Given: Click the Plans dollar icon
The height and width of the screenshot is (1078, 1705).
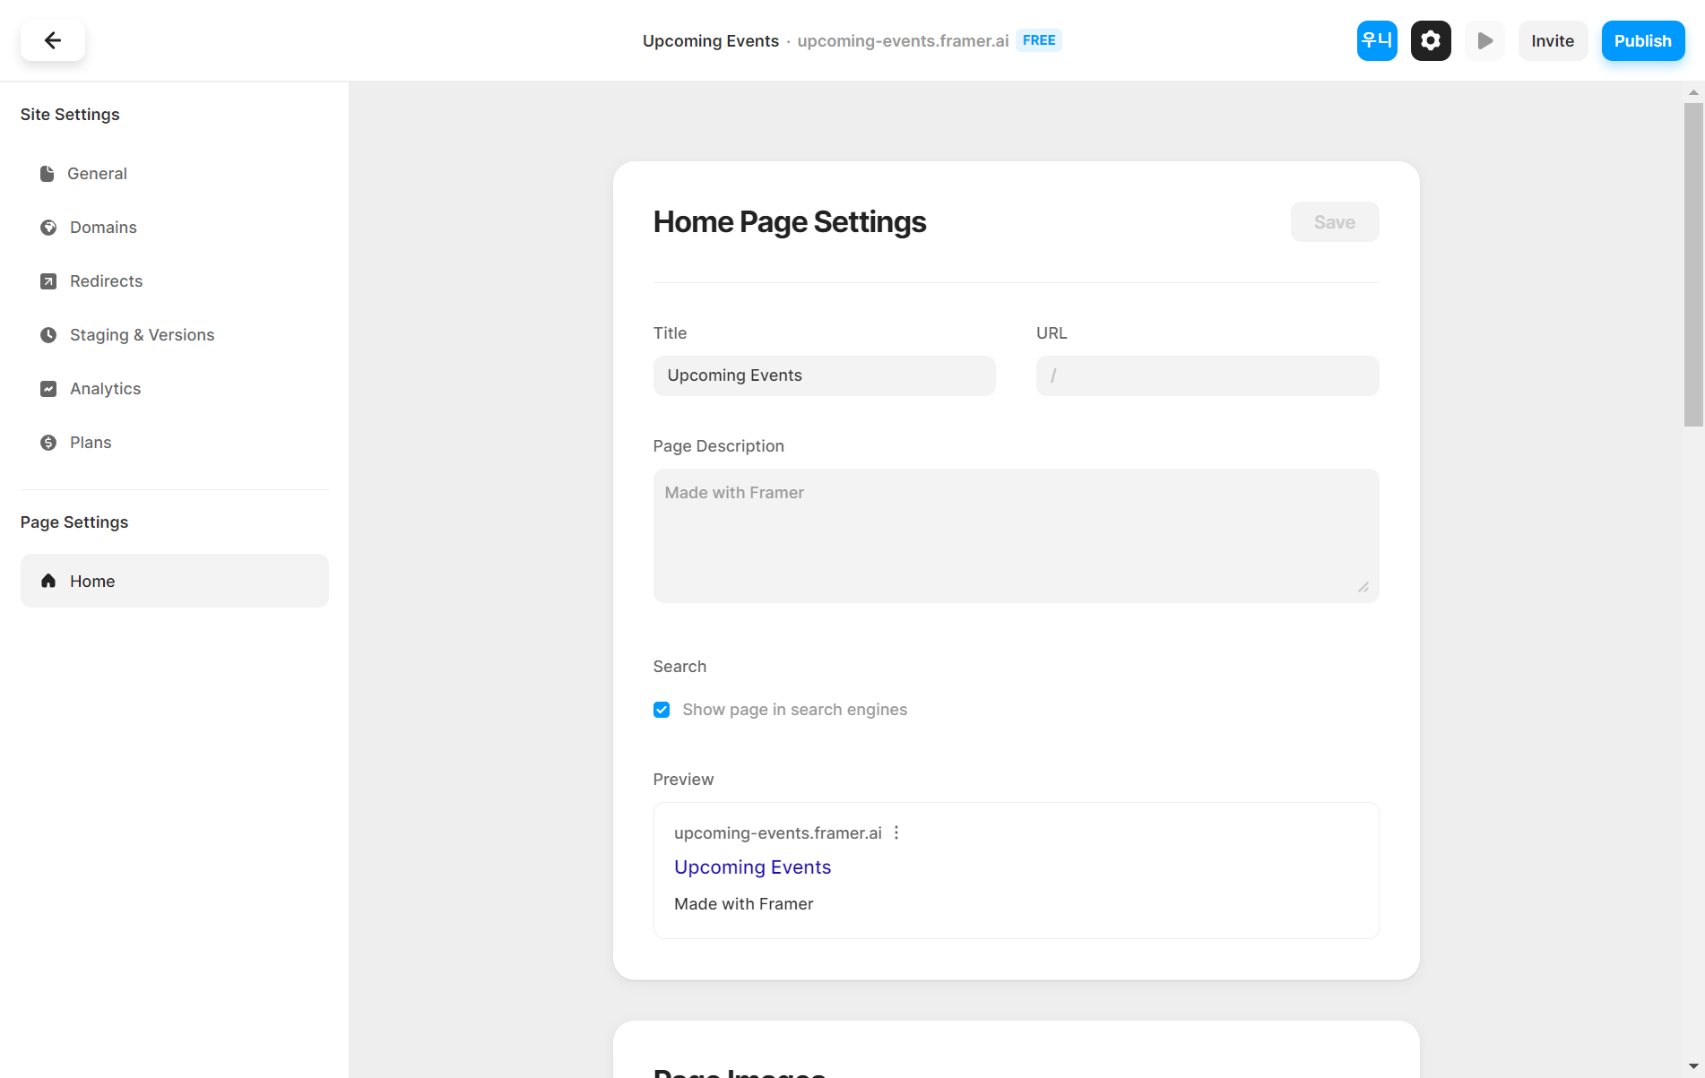Looking at the screenshot, I should tap(48, 443).
